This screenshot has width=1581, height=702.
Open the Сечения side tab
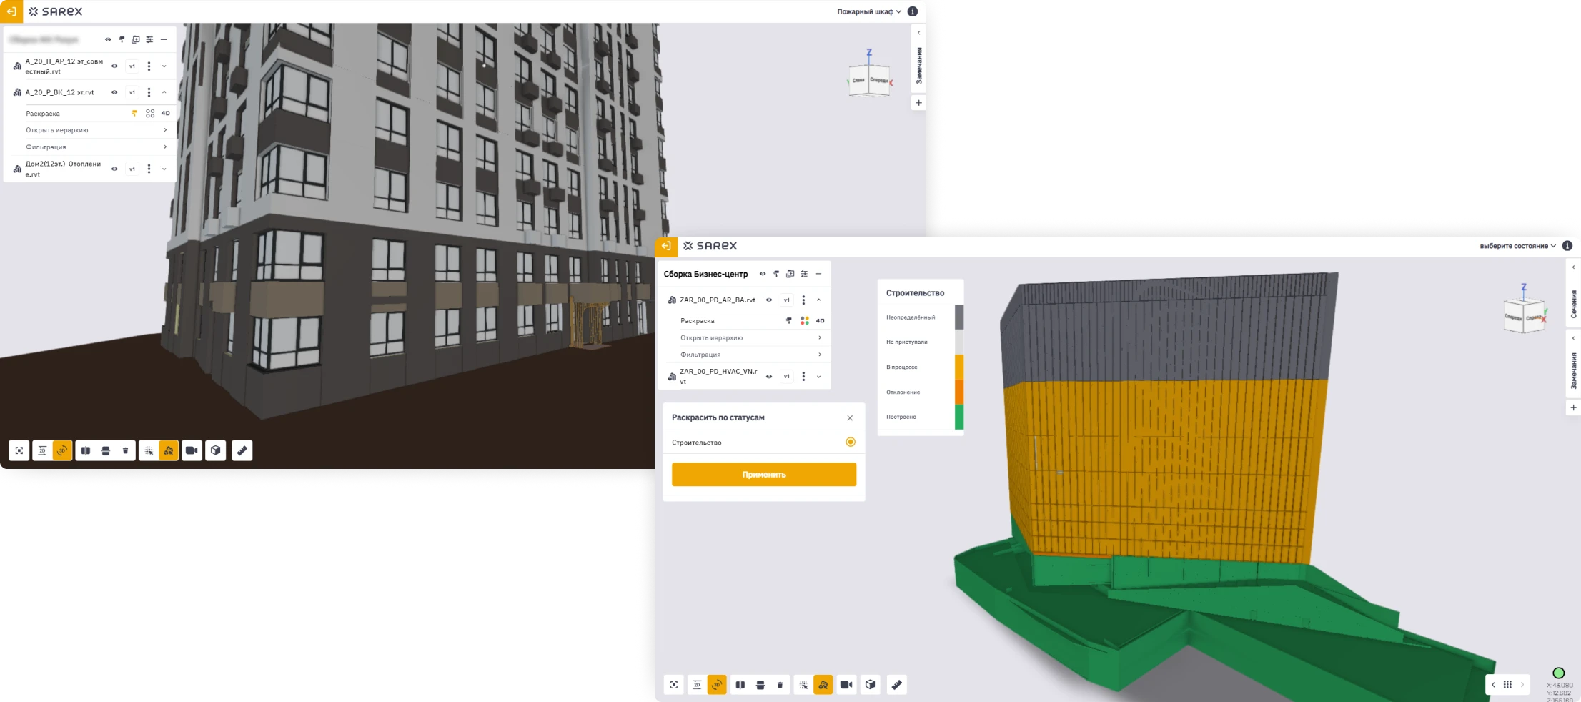pyautogui.click(x=1573, y=304)
